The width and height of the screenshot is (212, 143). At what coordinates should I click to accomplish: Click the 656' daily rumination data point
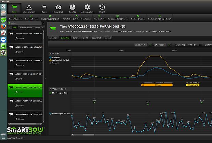point(94,102)
